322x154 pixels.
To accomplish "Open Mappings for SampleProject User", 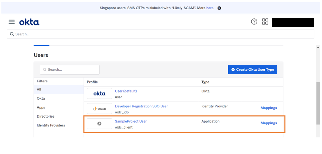I will click(269, 123).
